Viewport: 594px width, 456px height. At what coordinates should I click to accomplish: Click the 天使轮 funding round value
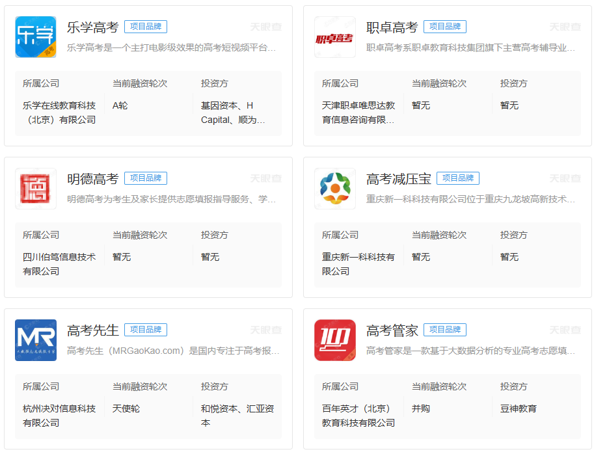126,409
